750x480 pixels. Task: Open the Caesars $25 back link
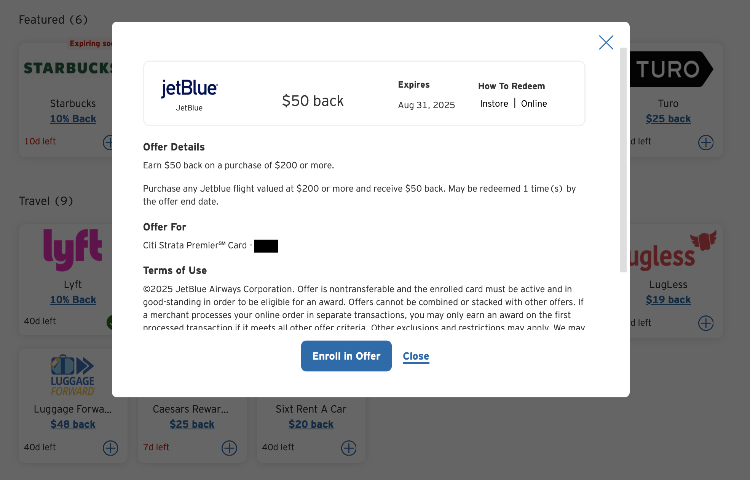coord(192,424)
